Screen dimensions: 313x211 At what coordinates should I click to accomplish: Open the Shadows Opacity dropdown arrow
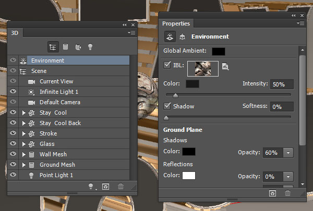288,153
